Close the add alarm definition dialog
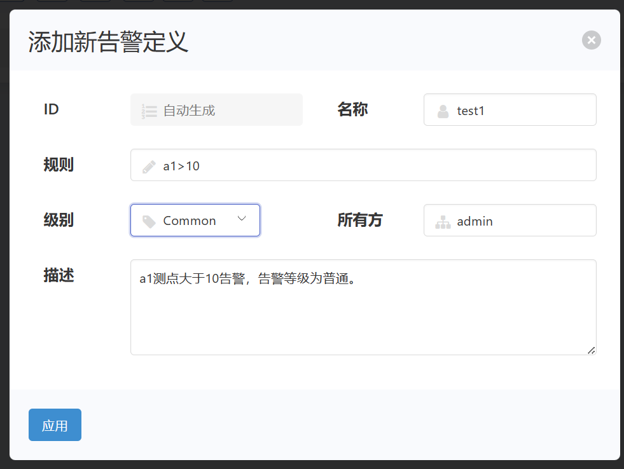 pos(592,40)
